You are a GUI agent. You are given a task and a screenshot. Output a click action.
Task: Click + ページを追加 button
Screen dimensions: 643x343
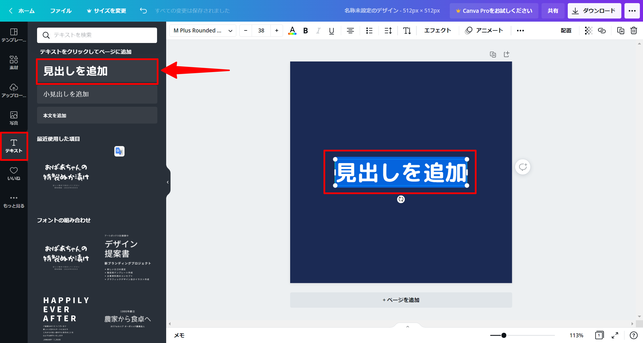tap(401, 300)
